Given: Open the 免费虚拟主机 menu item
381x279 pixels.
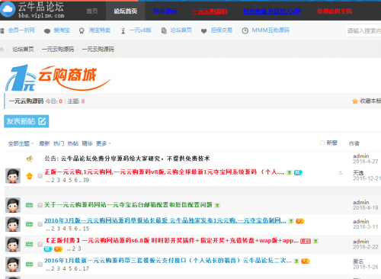Looking at the screenshot, I should pos(335,11).
